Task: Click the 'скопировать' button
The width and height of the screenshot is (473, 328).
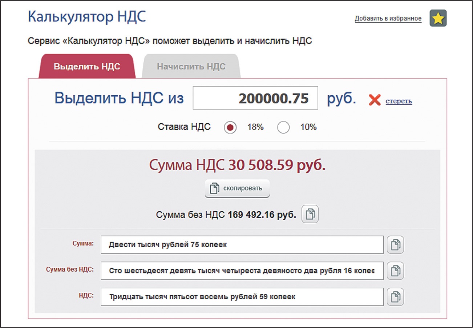Action: click(x=237, y=189)
